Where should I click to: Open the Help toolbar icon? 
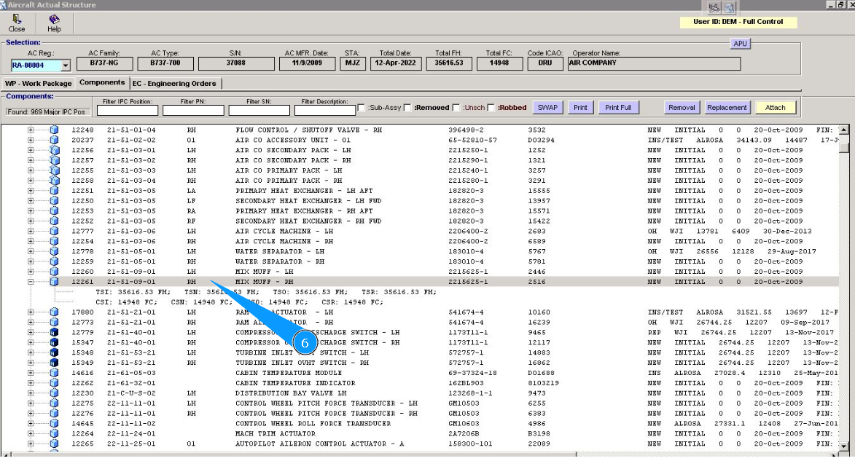[54, 23]
